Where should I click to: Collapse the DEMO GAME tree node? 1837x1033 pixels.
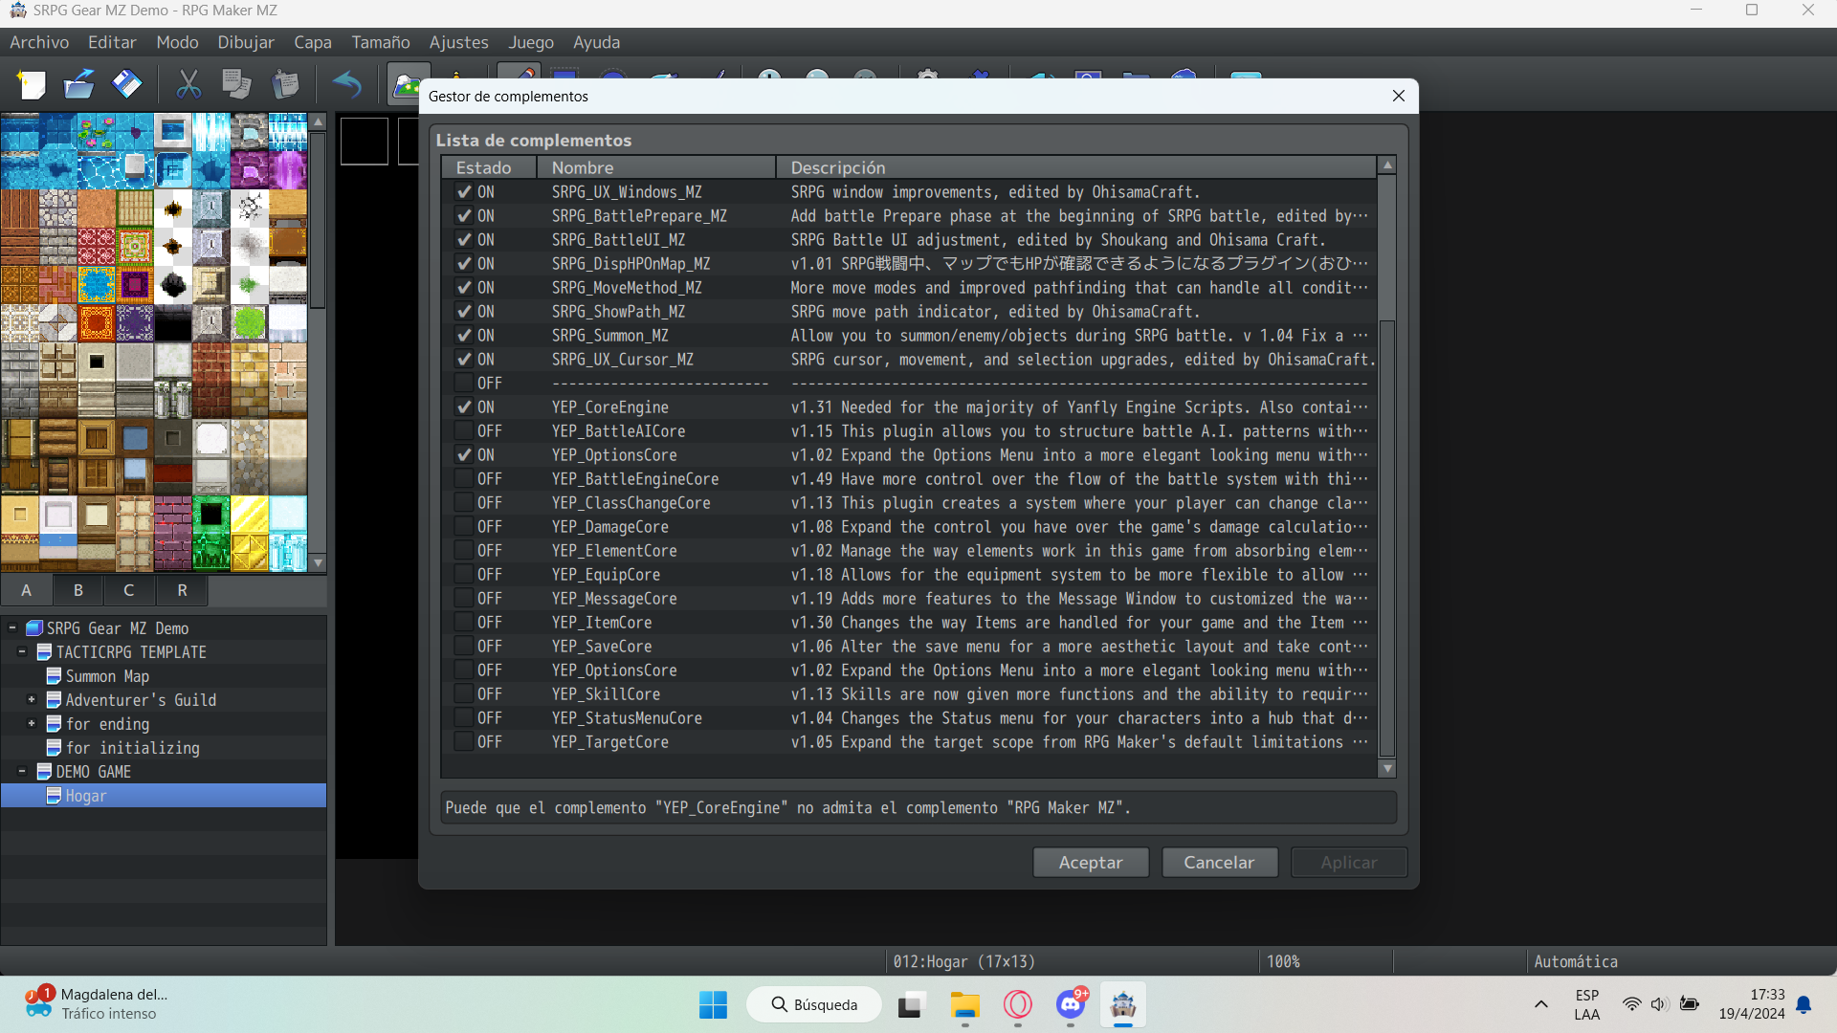click(22, 772)
